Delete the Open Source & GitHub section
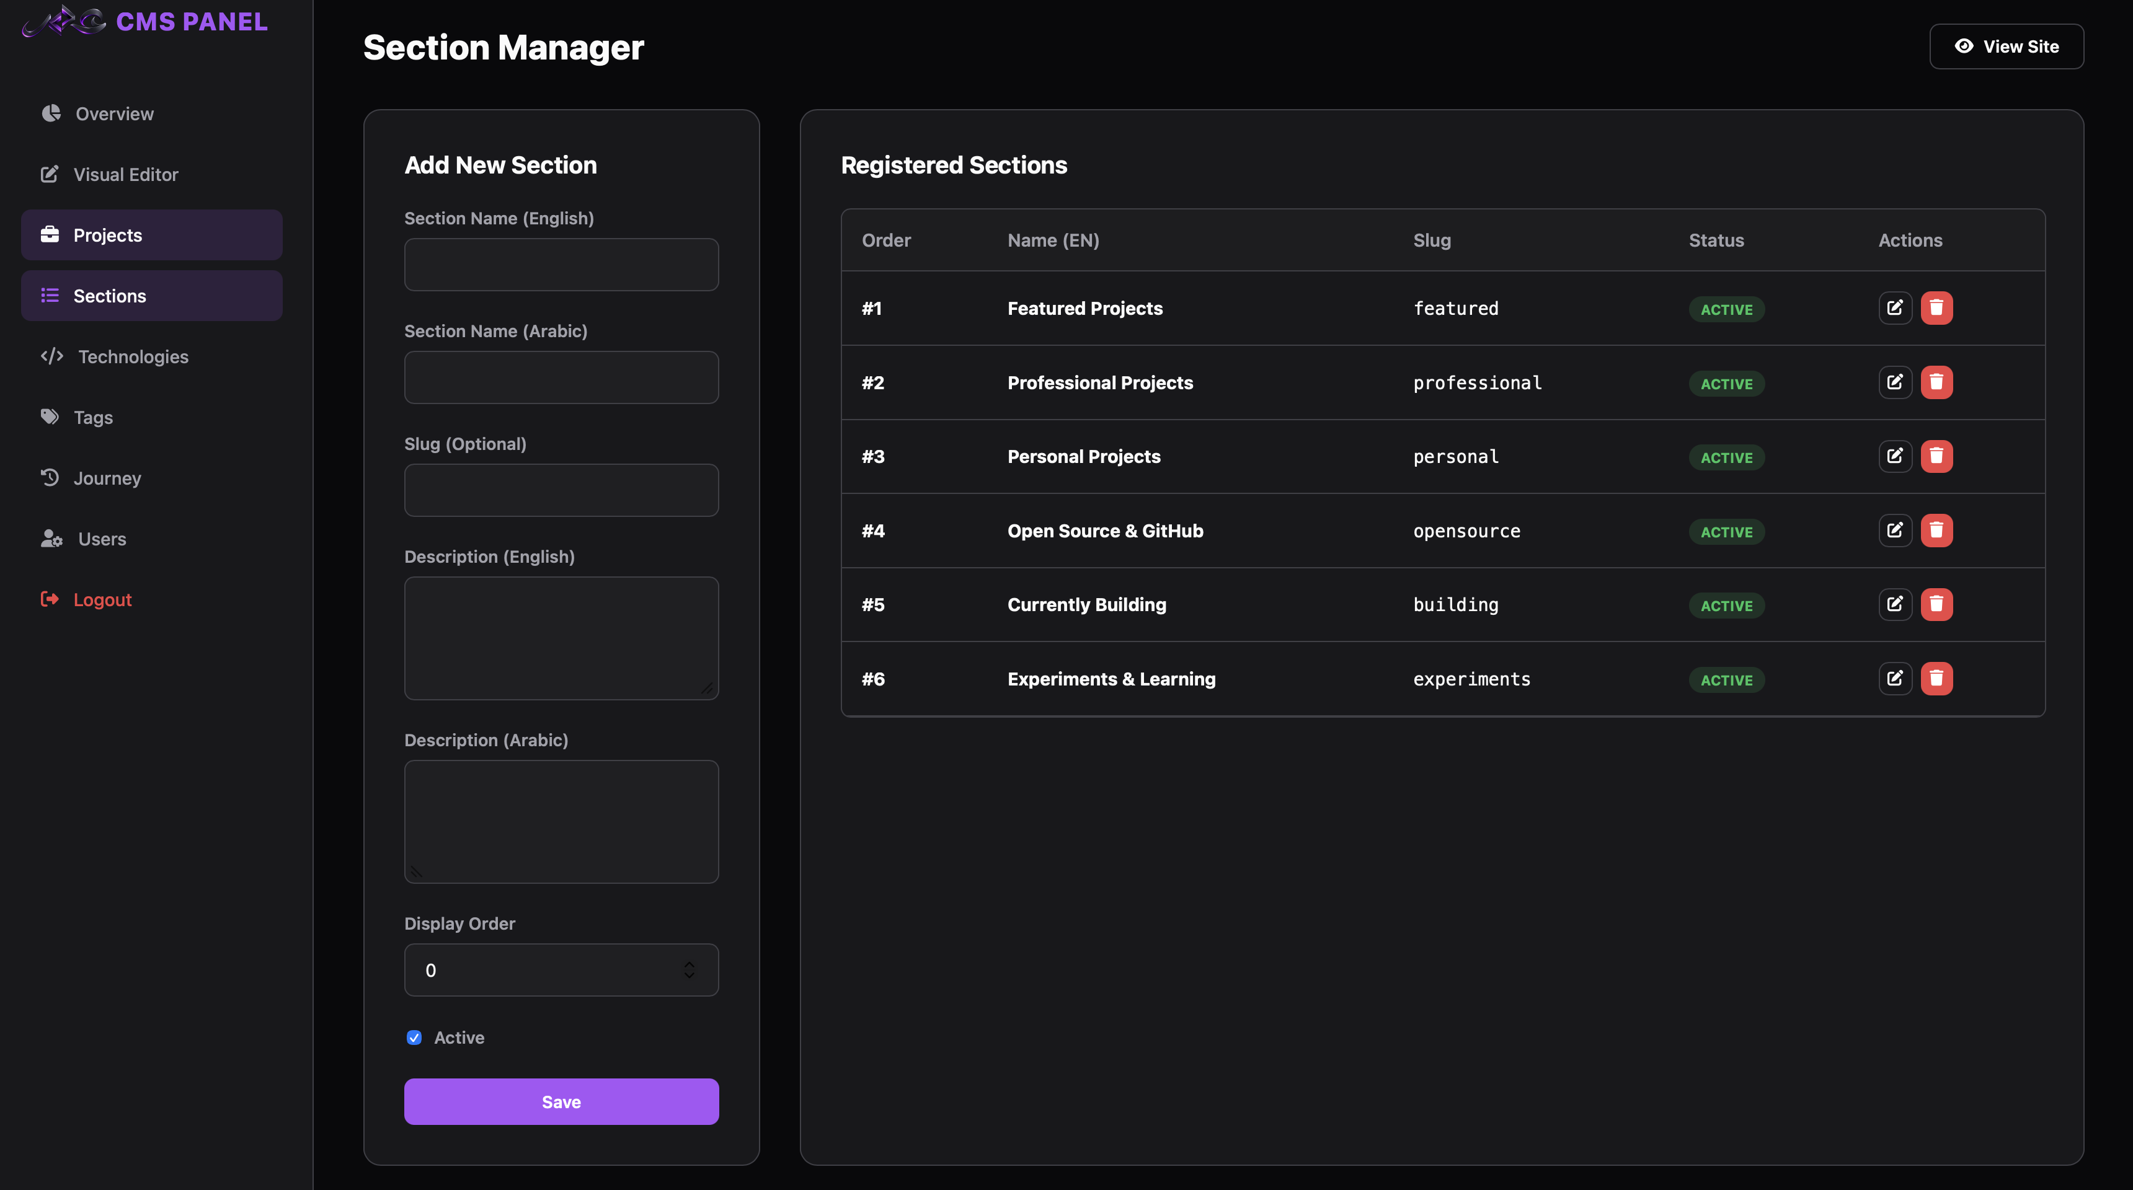Image resolution: width=2133 pixels, height=1190 pixels. tap(1936, 531)
